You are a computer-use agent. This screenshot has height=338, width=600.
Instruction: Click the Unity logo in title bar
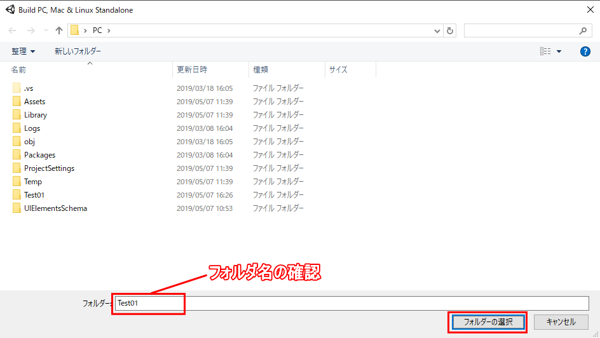point(10,10)
